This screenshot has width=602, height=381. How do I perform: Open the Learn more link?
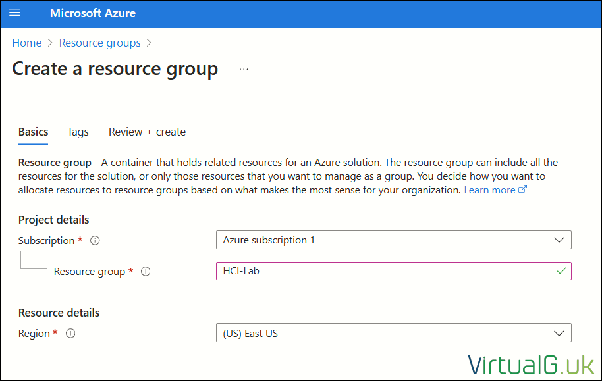tap(489, 190)
